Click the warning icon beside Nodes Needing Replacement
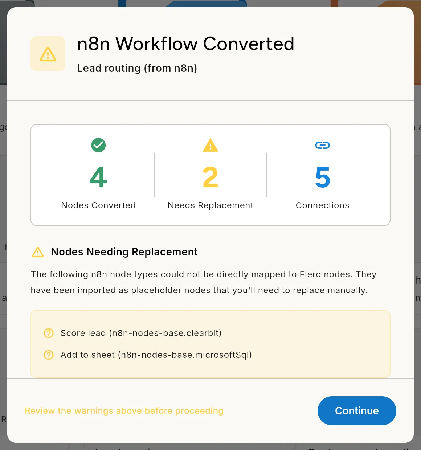The height and width of the screenshot is (450, 421). [38, 252]
